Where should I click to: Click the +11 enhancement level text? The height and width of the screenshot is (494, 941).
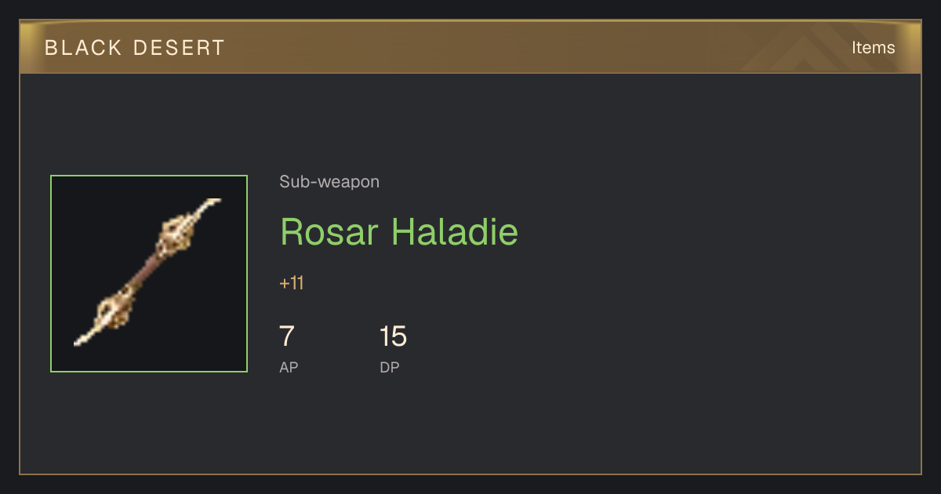click(291, 283)
